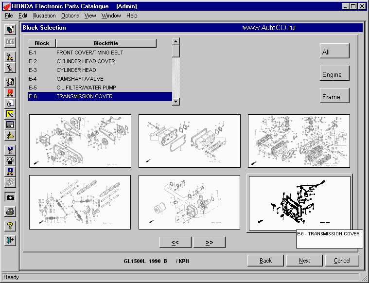Click the rabbit in hat wizard icon
369x283 pixels.
[10, 161]
